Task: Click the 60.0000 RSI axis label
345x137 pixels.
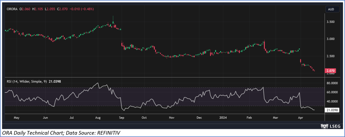Action: click(332, 92)
